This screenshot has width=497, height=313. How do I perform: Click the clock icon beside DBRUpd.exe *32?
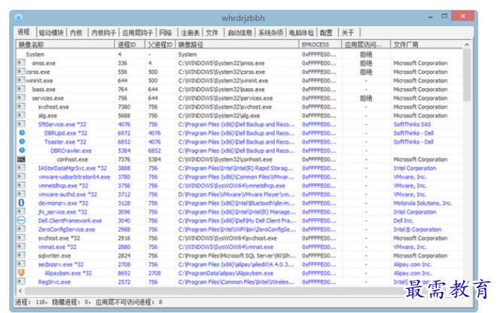click(x=22, y=132)
